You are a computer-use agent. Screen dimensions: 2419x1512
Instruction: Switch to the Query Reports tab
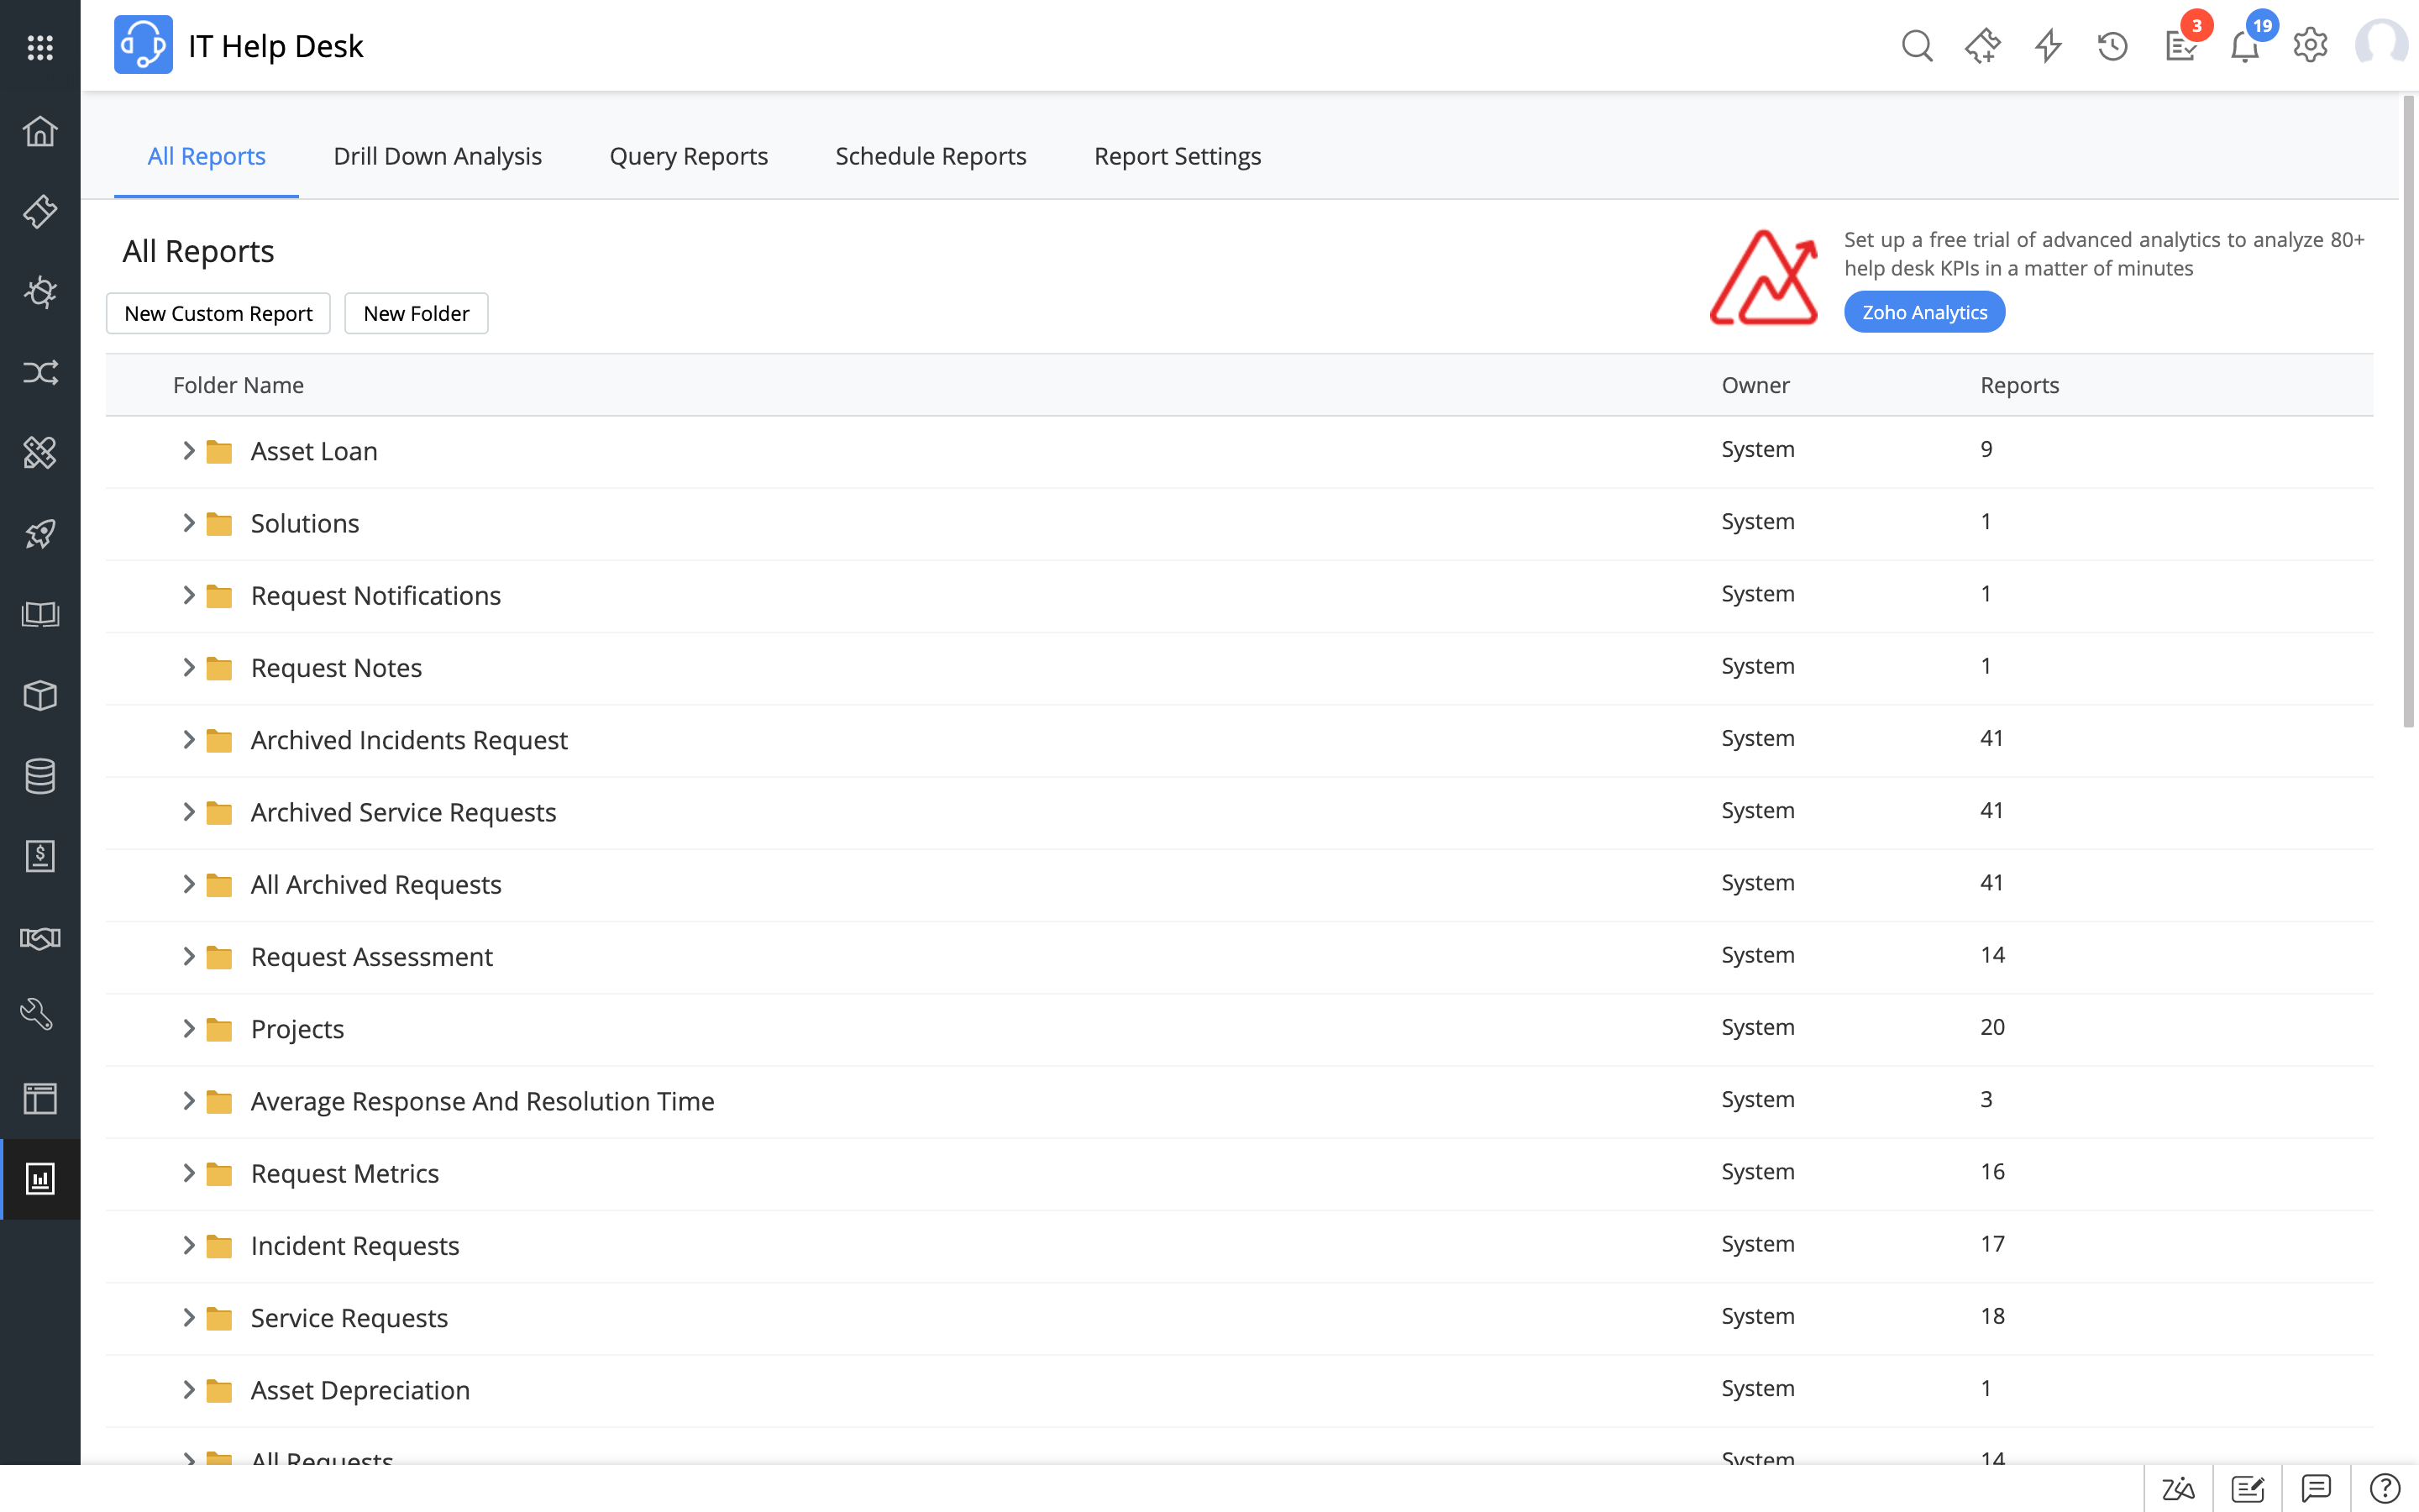[x=690, y=155]
